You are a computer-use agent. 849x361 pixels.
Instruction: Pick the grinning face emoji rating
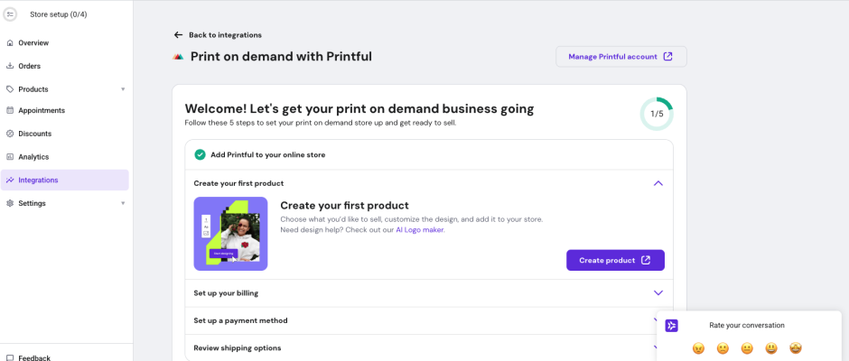click(771, 348)
